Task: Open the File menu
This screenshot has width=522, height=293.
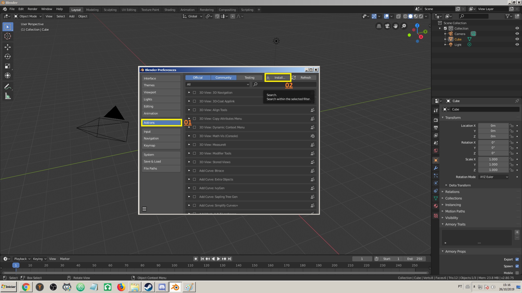Action: click(x=12, y=9)
